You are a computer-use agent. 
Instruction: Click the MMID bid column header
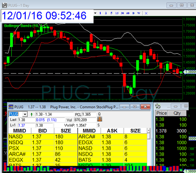16,130
